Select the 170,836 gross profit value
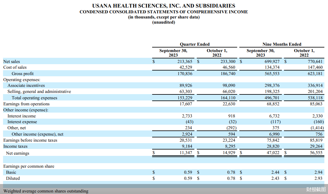Image resolution: width=328 pixels, height=194 pixels. [x=185, y=74]
